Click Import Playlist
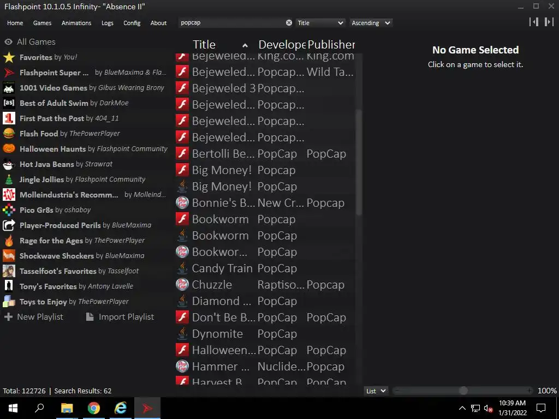The image size is (559, 419). click(x=120, y=317)
